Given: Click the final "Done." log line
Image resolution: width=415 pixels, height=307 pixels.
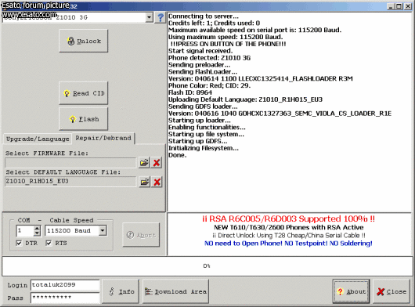Looking at the screenshot, I should coord(177,155).
